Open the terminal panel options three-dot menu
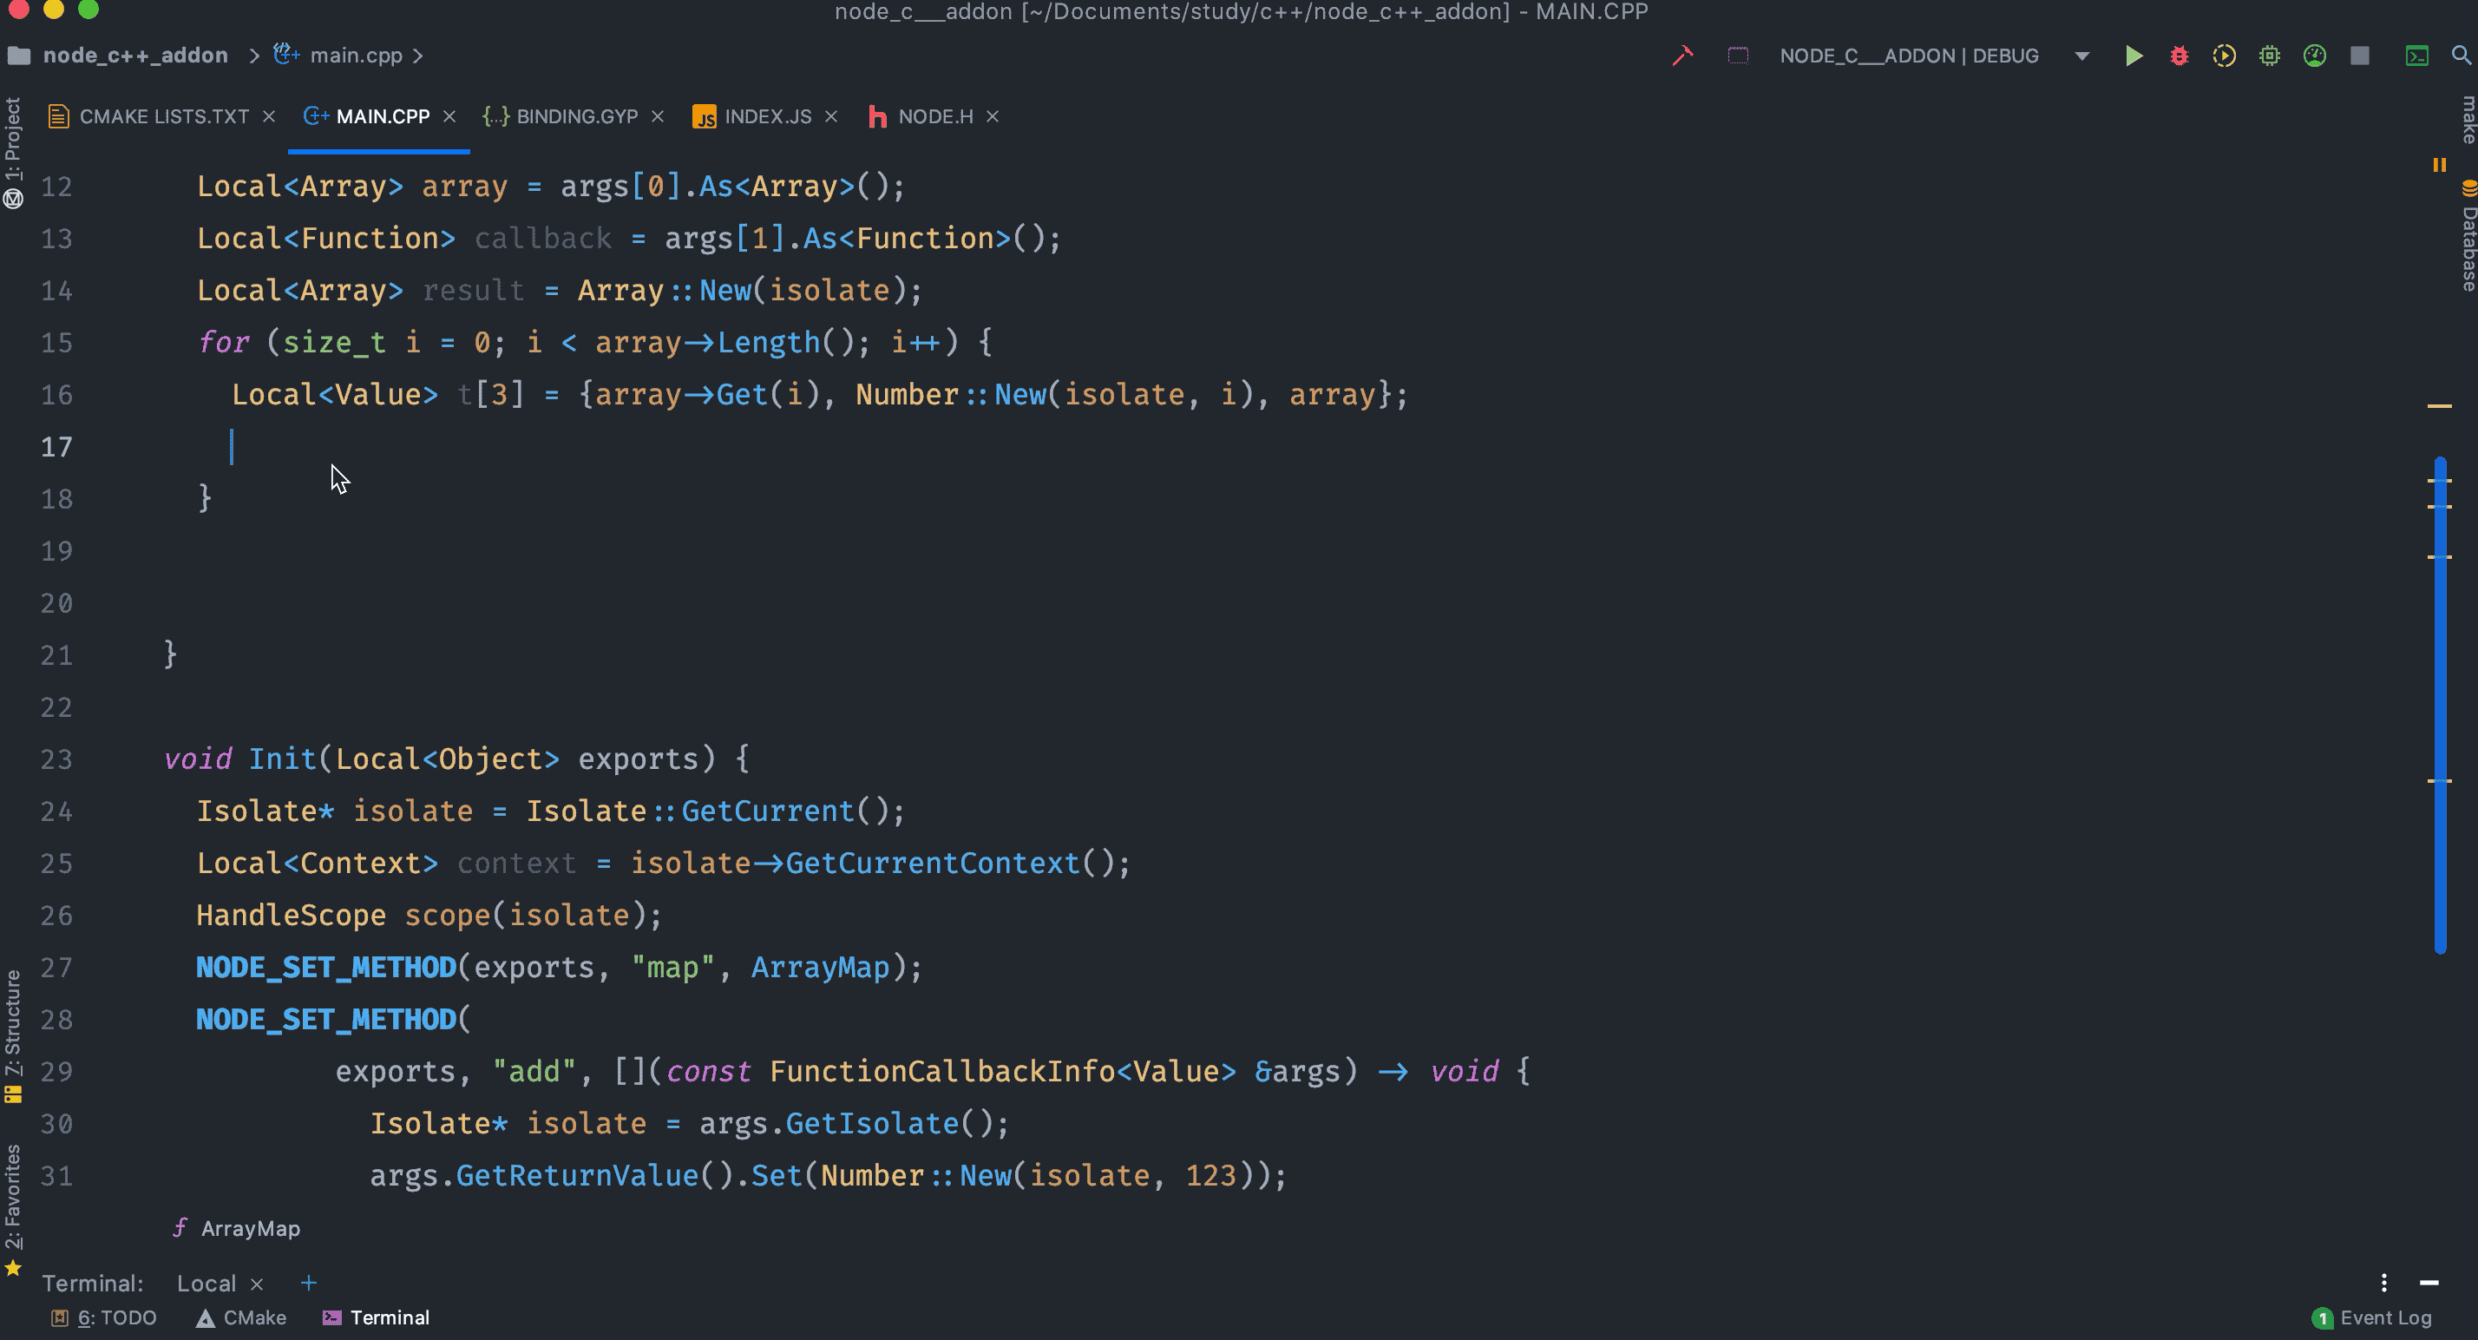 (2383, 1282)
